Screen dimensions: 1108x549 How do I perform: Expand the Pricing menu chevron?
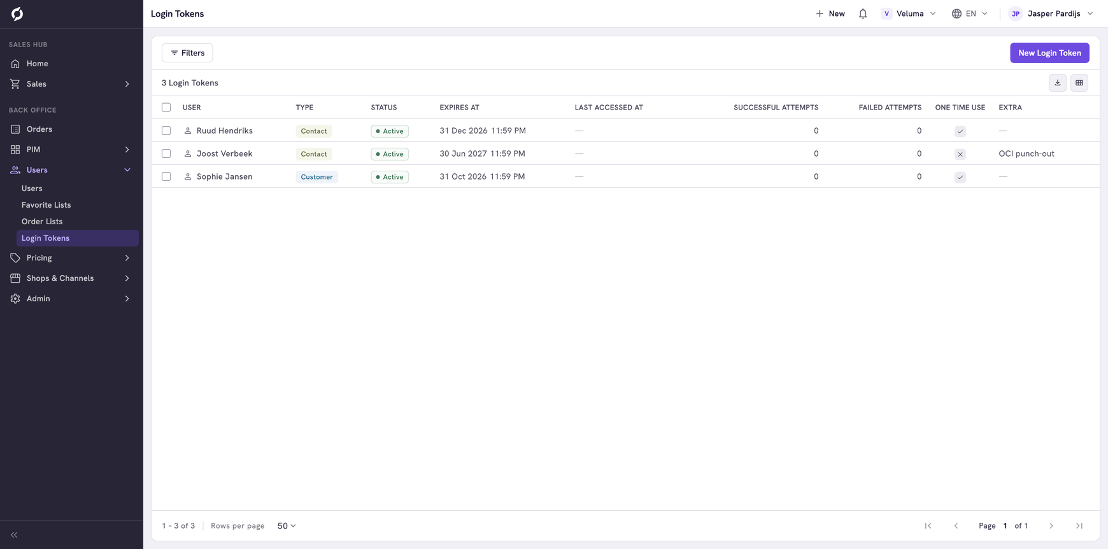pos(127,258)
